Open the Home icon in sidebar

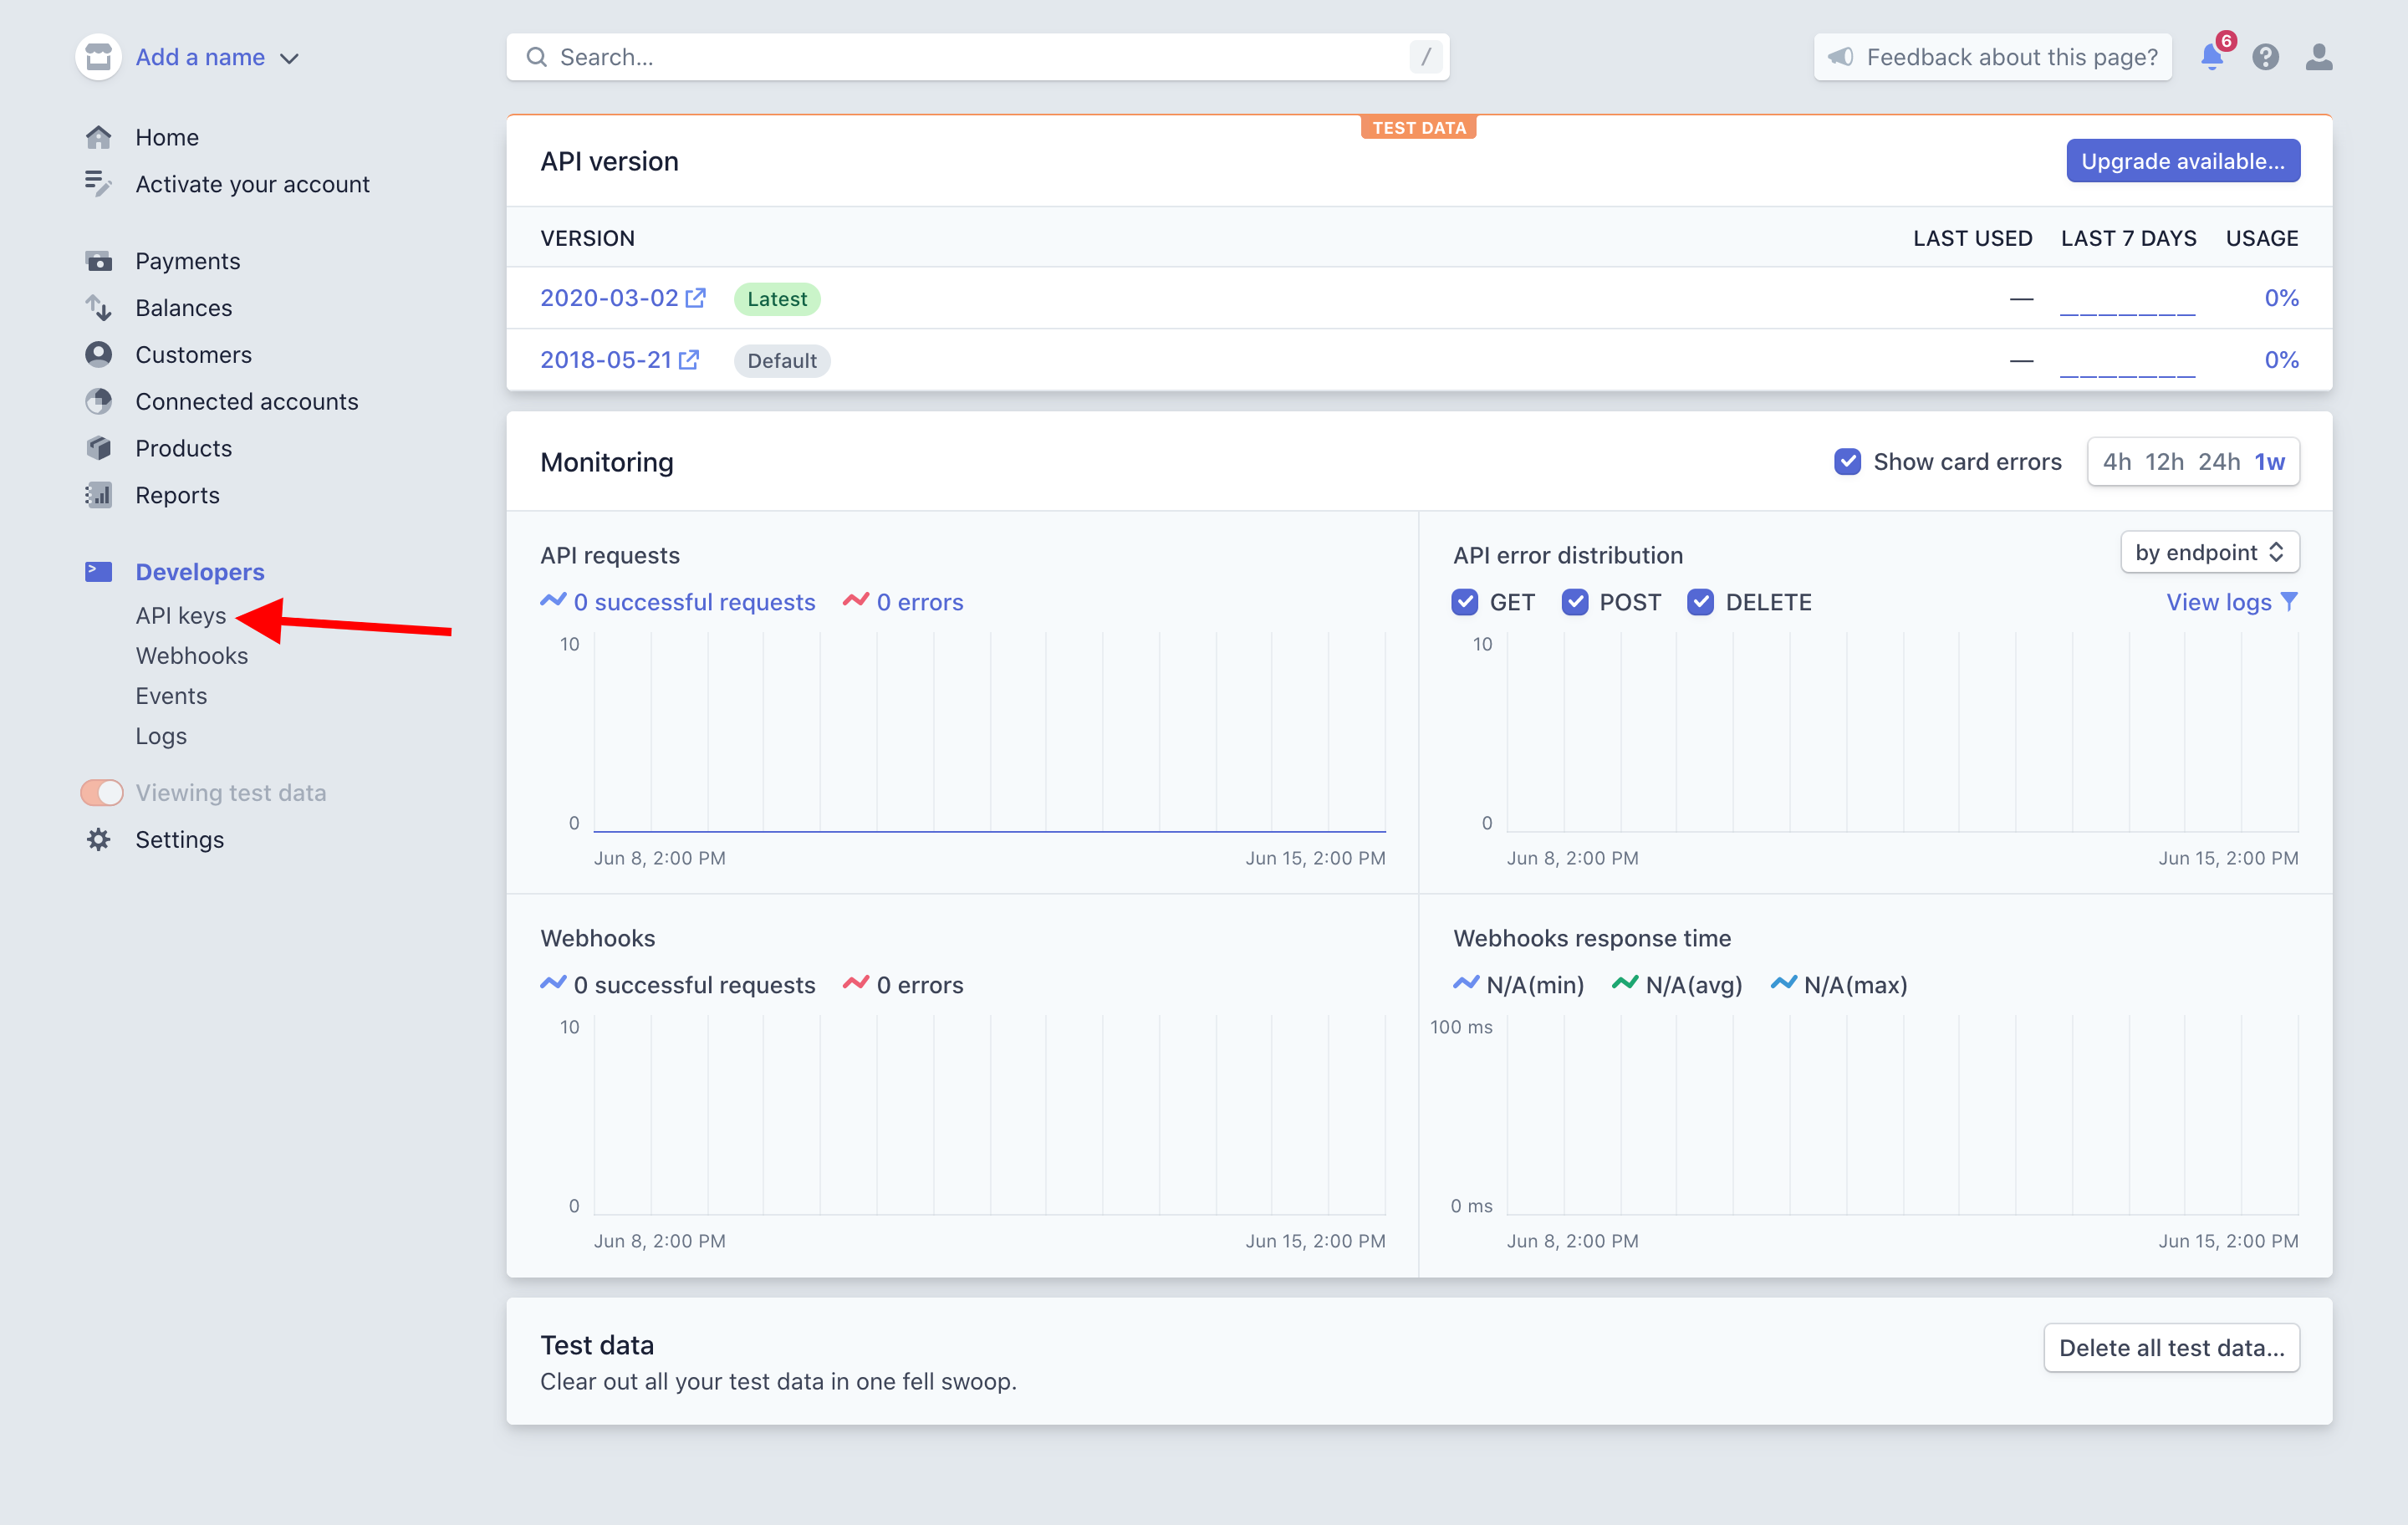[x=98, y=137]
